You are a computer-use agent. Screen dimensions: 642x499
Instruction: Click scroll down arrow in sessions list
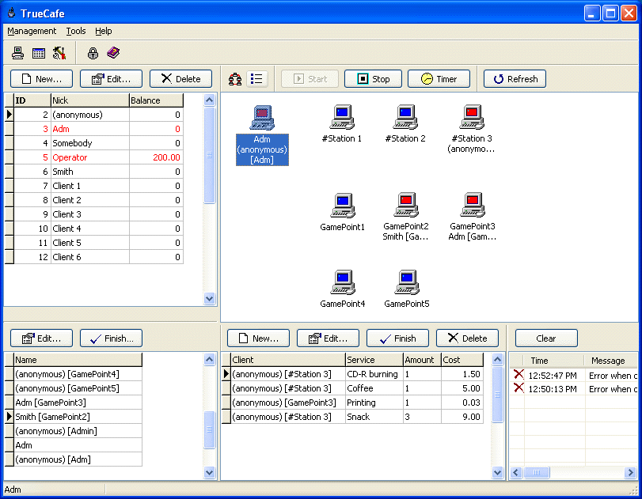pos(209,472)
